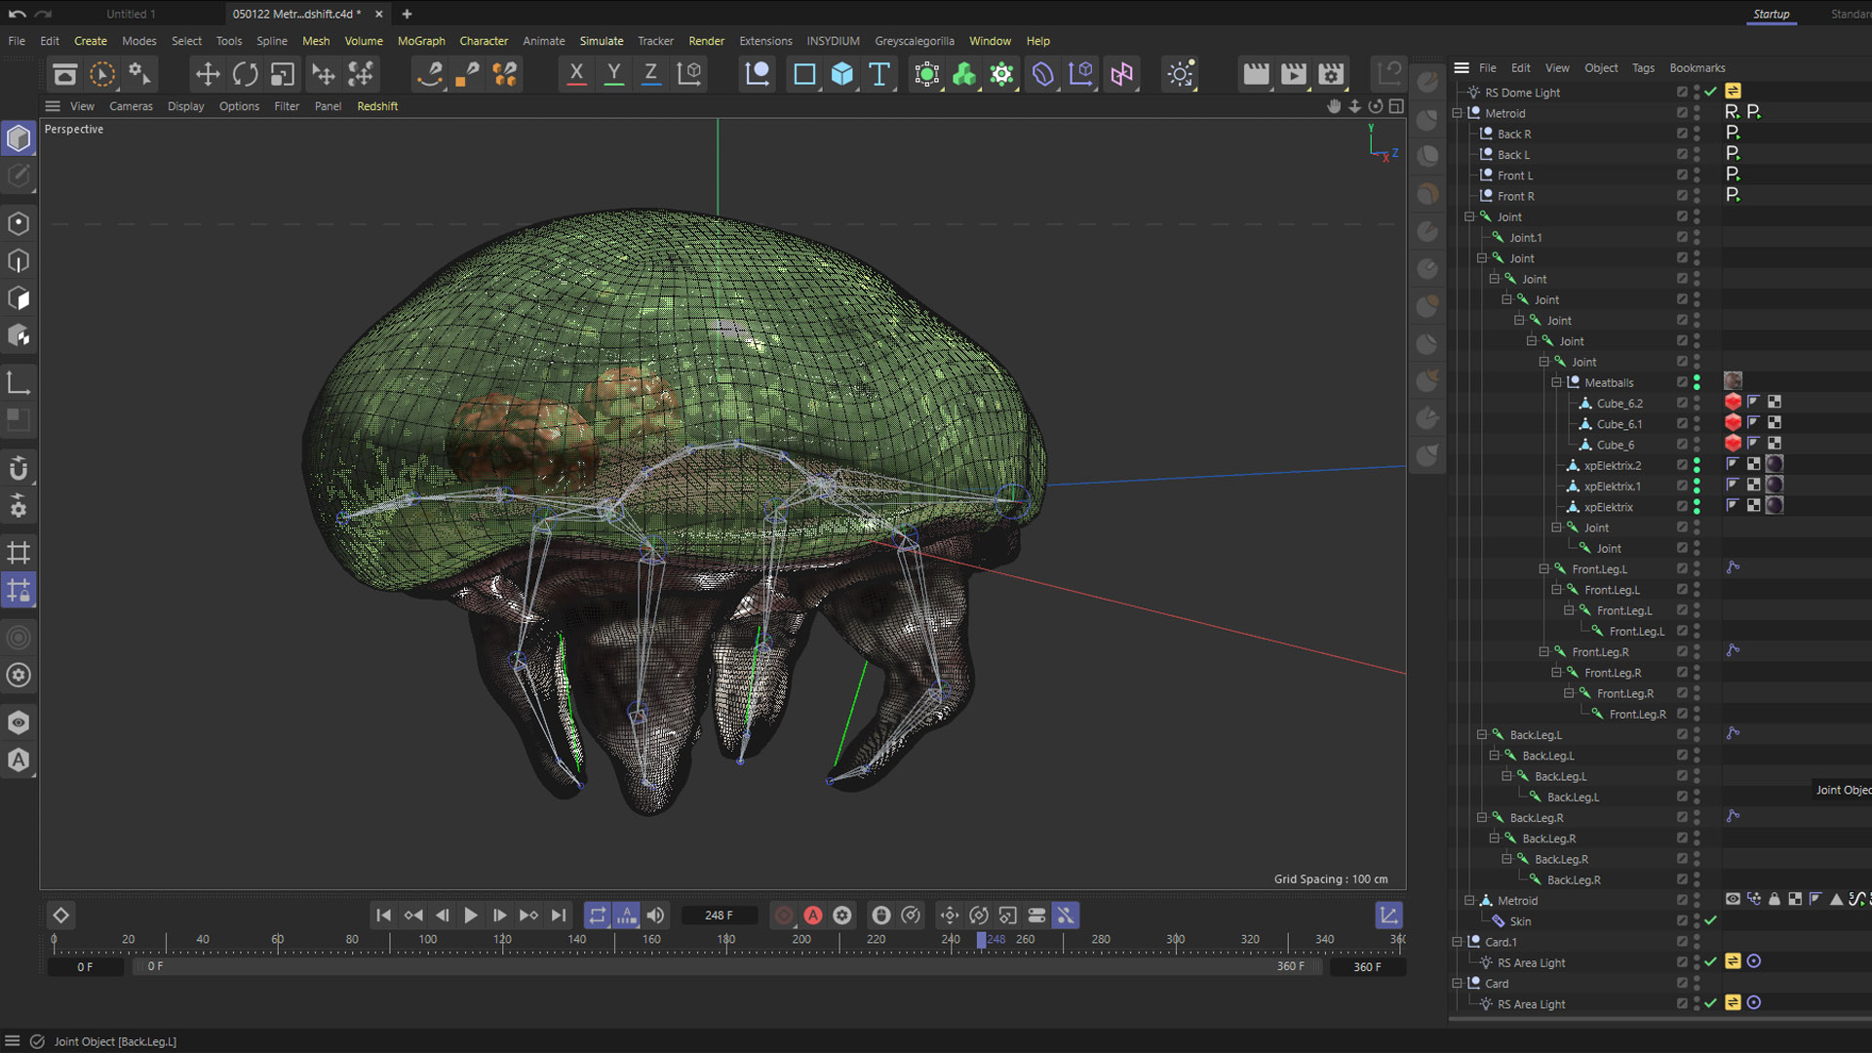
Task: Select the Move tool in top toolbar
Action: pyautogui.click(x=207, y=74)
